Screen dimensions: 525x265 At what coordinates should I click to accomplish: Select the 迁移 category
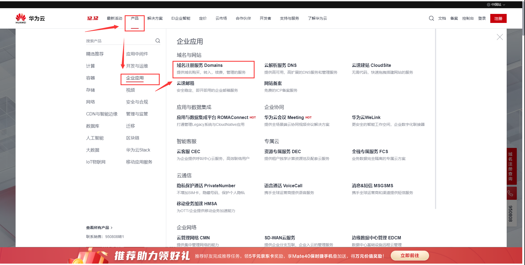(x=130, y=126)
